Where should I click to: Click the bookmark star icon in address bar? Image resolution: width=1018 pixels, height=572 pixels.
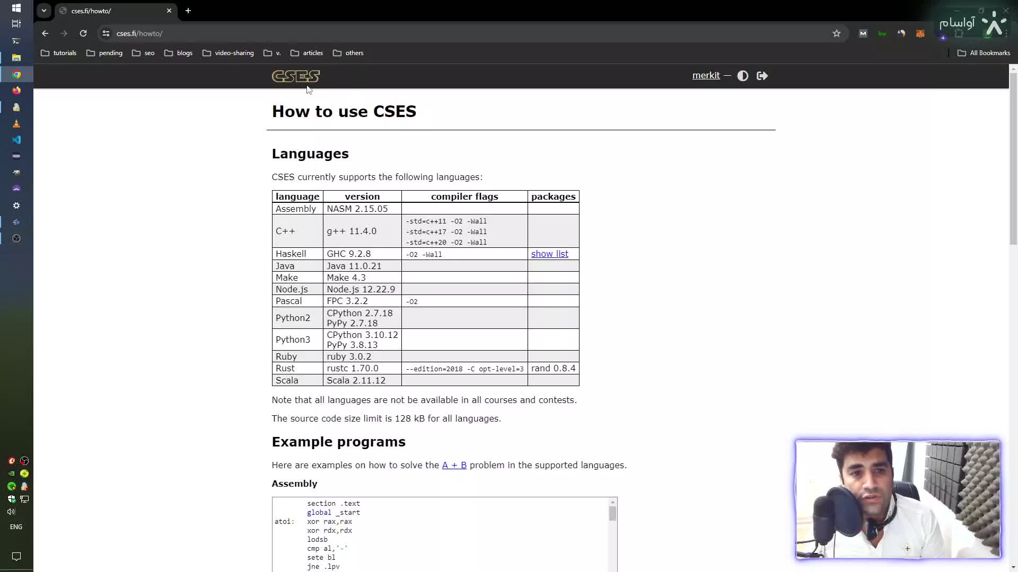[x=836, y=33]
